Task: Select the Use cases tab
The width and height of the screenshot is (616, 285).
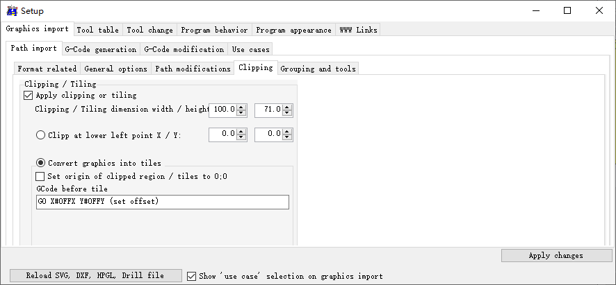Action: click(250, 49)
